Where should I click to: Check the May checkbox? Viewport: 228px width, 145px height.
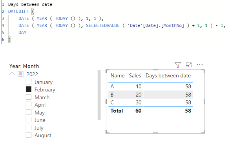tap(29, 112)
